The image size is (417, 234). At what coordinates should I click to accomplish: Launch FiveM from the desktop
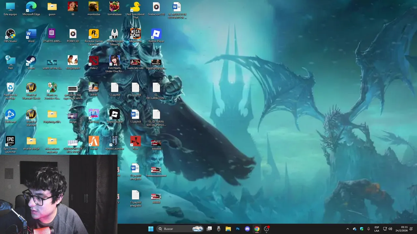tap(94, 143)
